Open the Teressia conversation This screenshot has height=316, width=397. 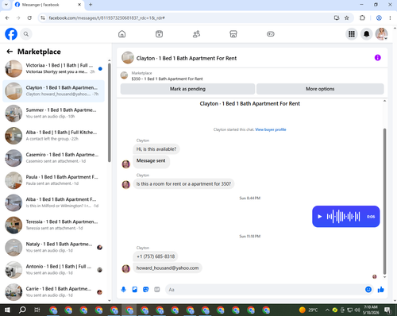click(53, 225)
